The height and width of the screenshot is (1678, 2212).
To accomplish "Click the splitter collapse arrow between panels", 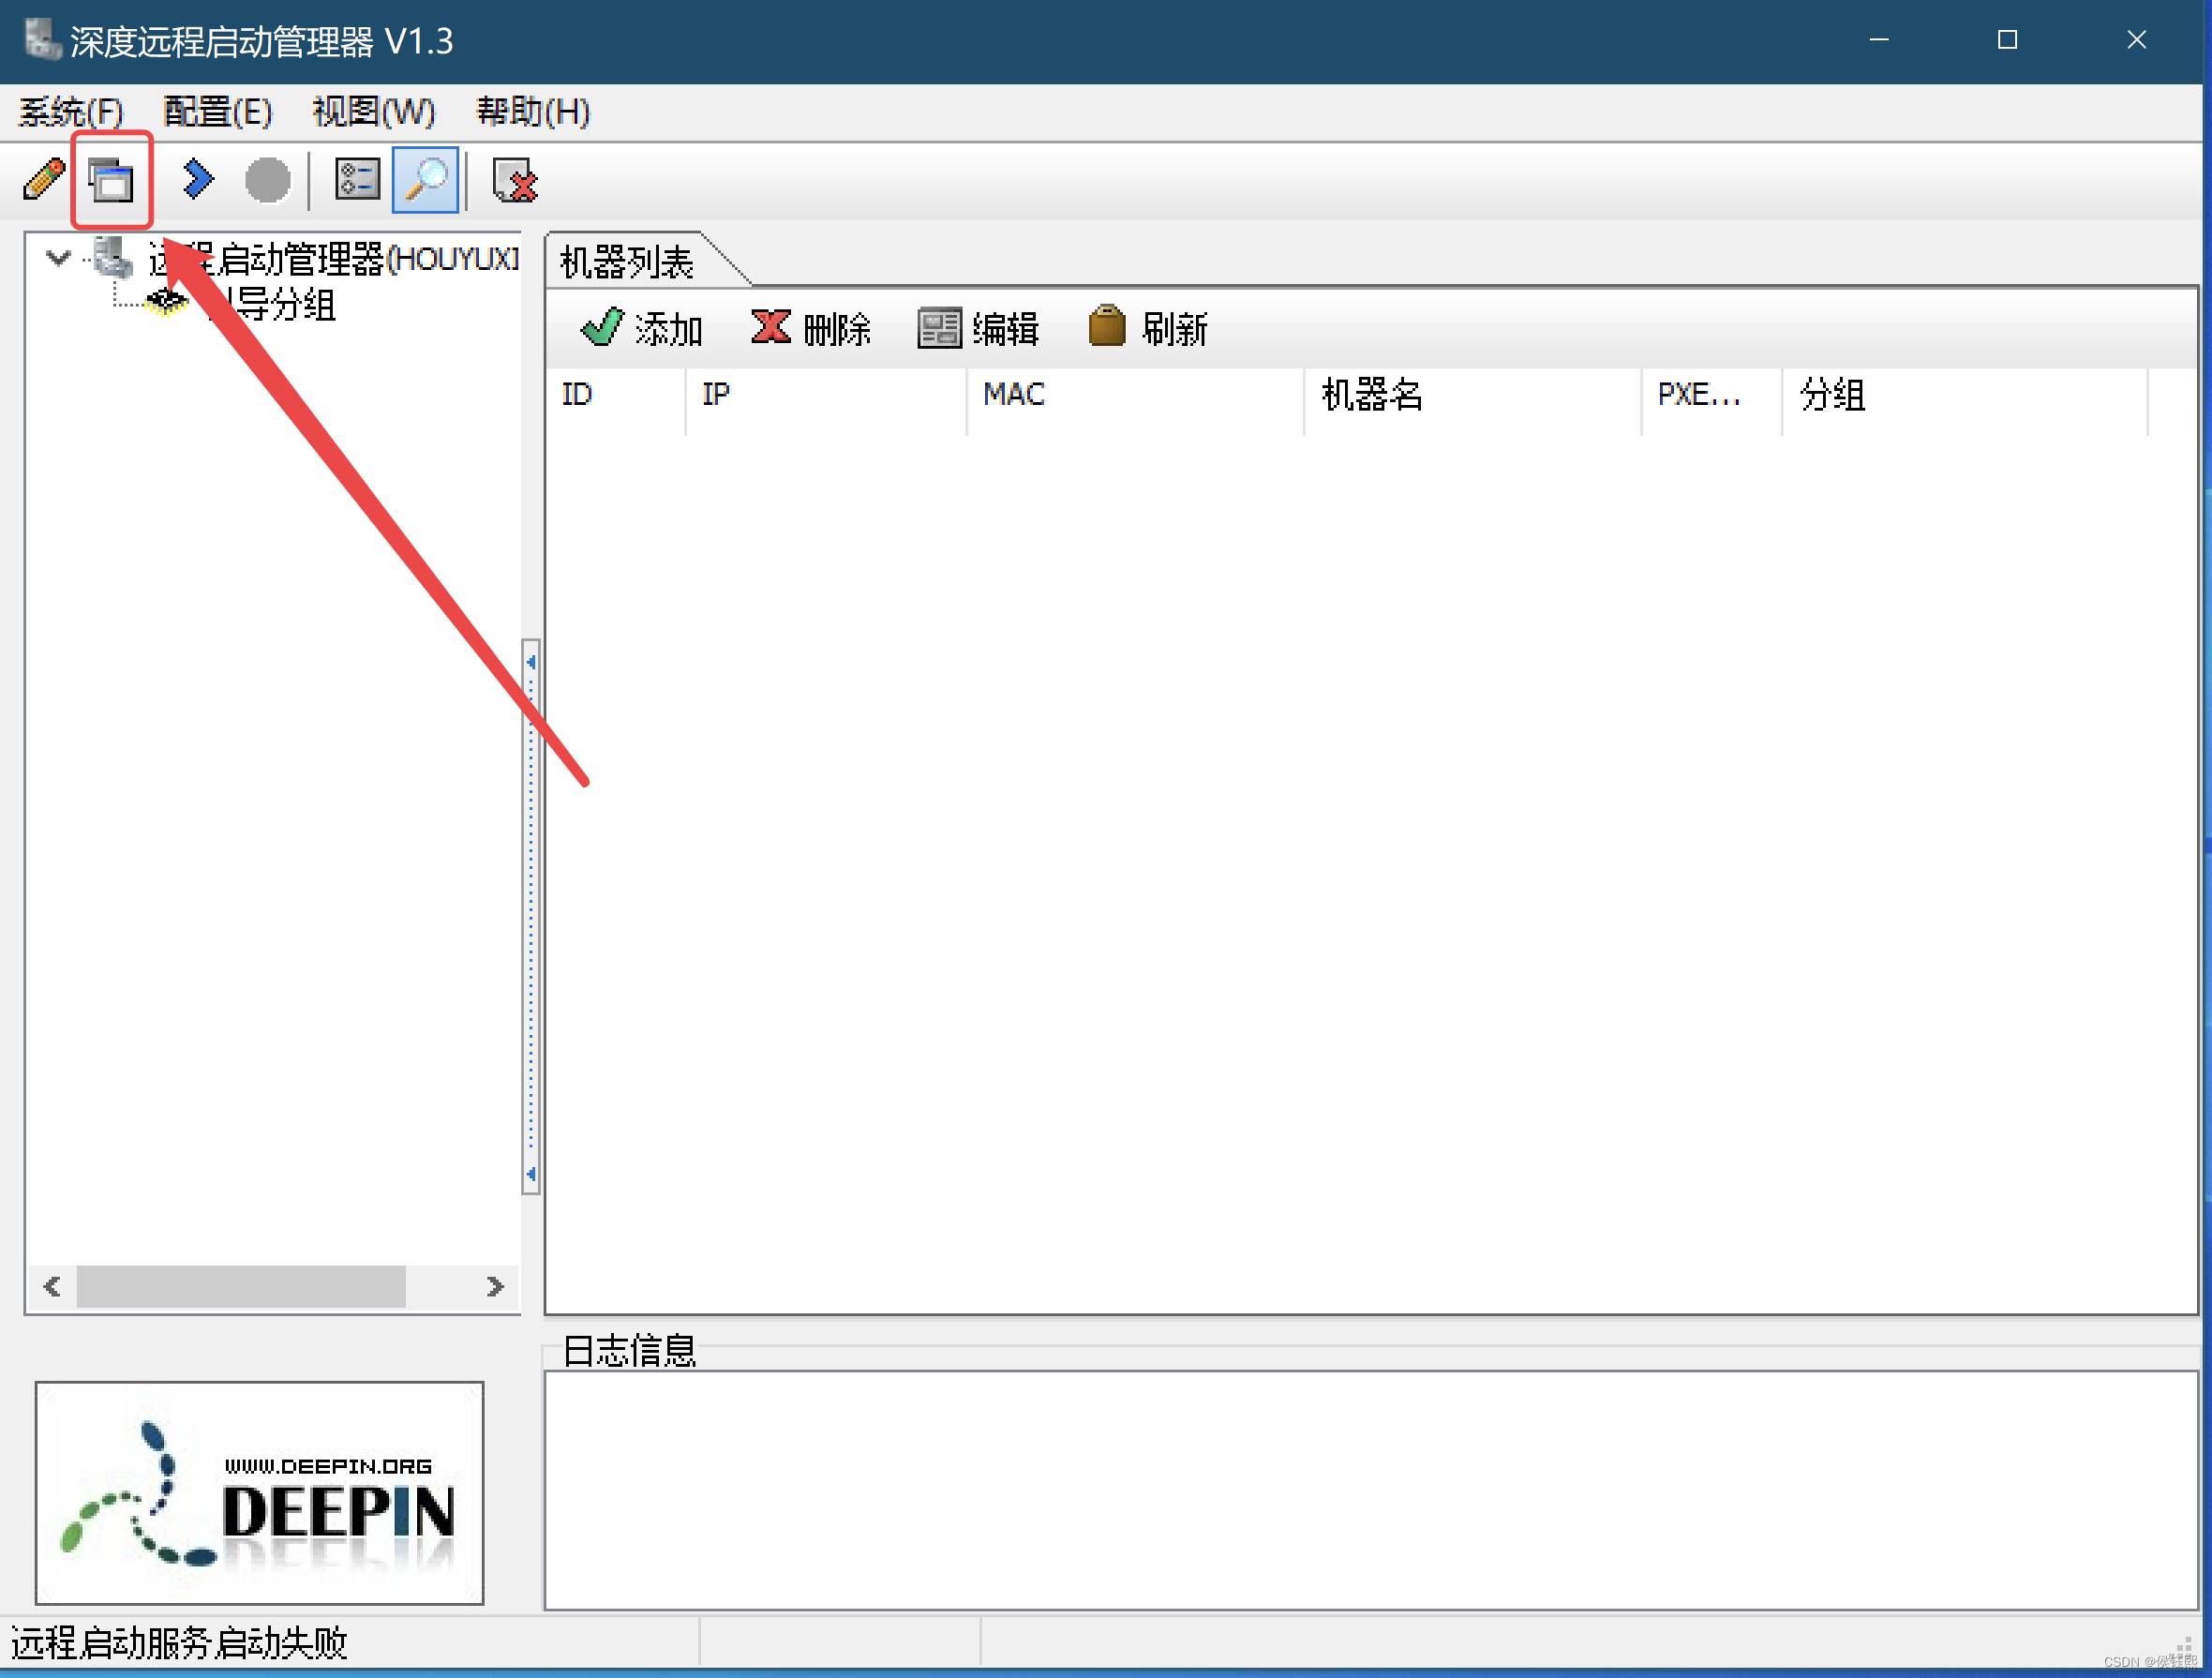I will (531, 662).
